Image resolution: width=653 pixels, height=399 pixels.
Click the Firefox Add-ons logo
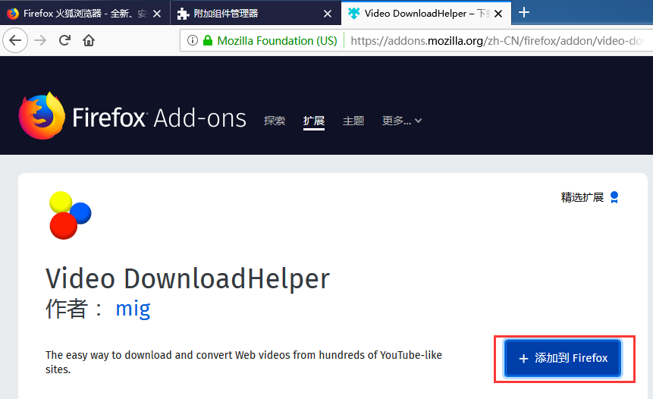133,116
